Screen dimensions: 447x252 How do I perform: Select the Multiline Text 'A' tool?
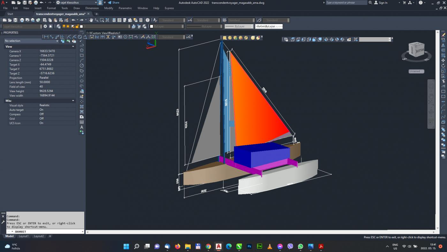82,127
